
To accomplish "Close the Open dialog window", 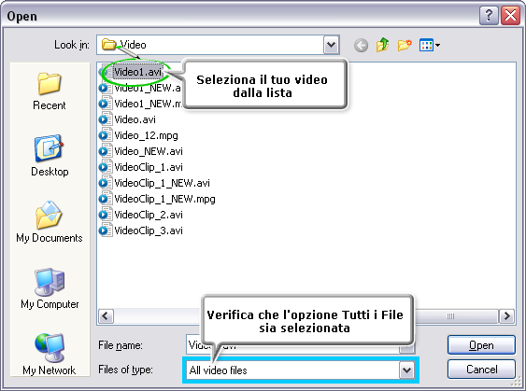I will (510, 16).
